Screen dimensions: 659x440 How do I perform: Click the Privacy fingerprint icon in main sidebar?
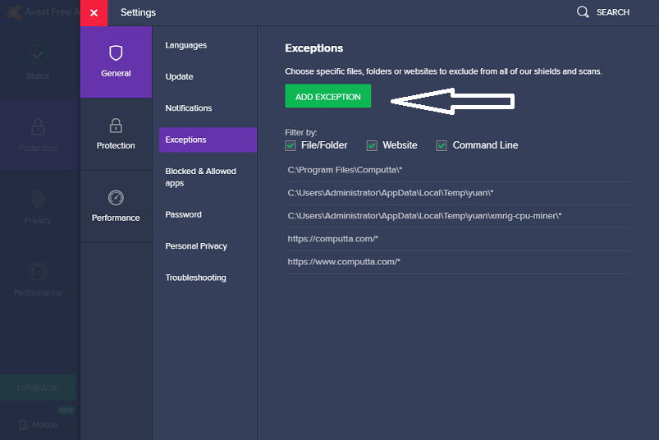[38, 199]
